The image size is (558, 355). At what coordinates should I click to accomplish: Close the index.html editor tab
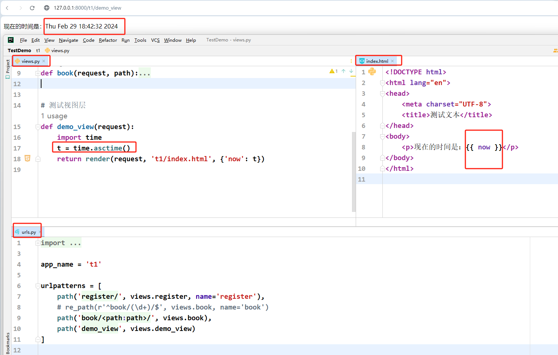pyautogui.click(x=392, y=61)
